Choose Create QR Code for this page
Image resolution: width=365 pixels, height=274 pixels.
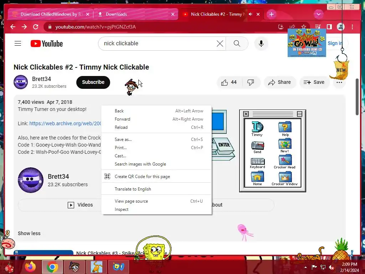click(156, 176)
